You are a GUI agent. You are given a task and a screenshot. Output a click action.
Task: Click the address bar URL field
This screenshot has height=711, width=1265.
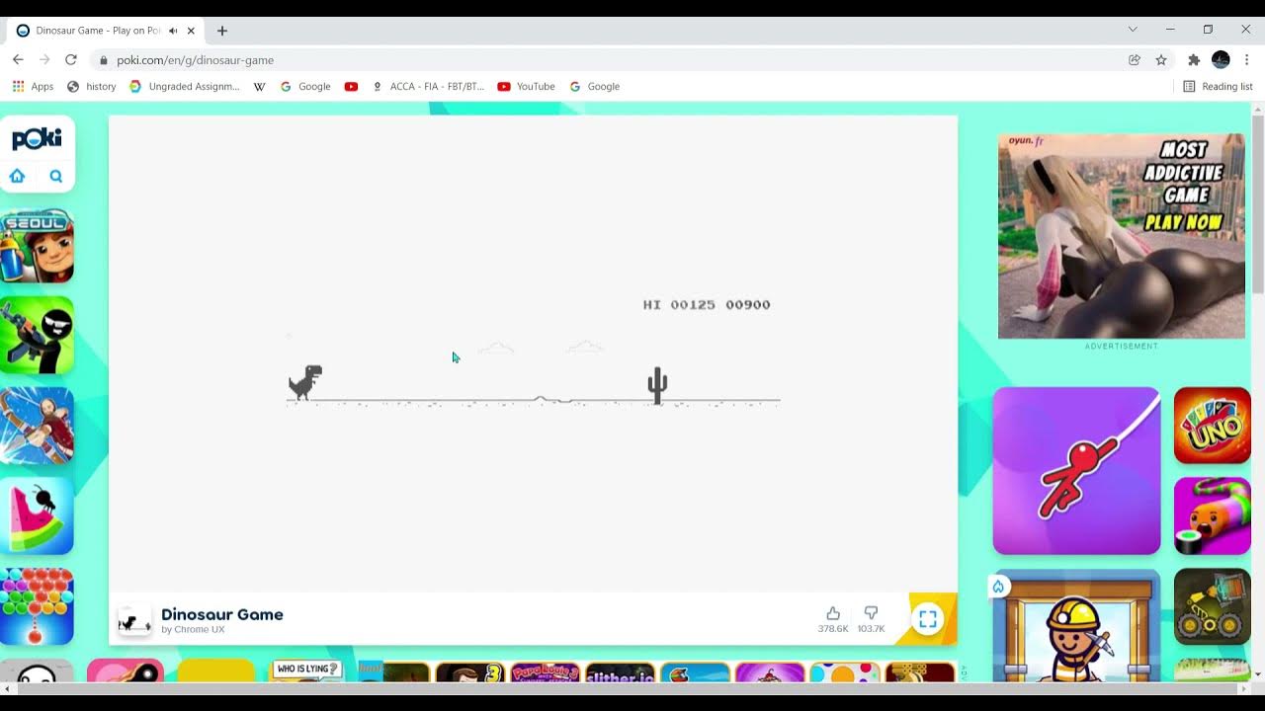coord(613,60)
